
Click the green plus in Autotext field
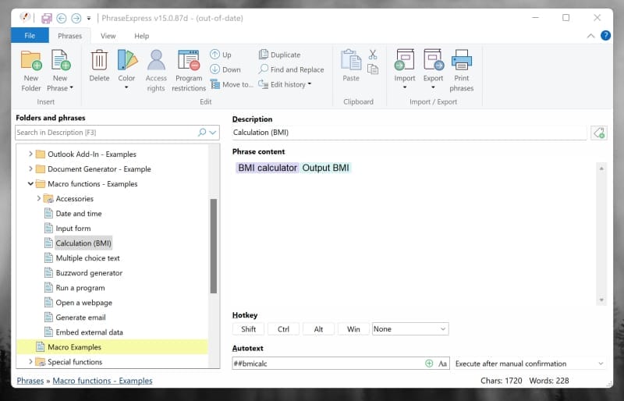pos(429,364)
